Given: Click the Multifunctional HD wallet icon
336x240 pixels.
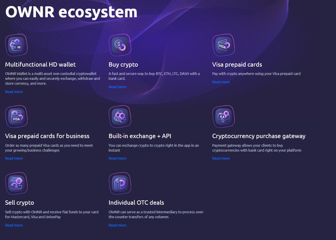Looking at the screenshot, I should pyautogui.click(x=16, y=45).
